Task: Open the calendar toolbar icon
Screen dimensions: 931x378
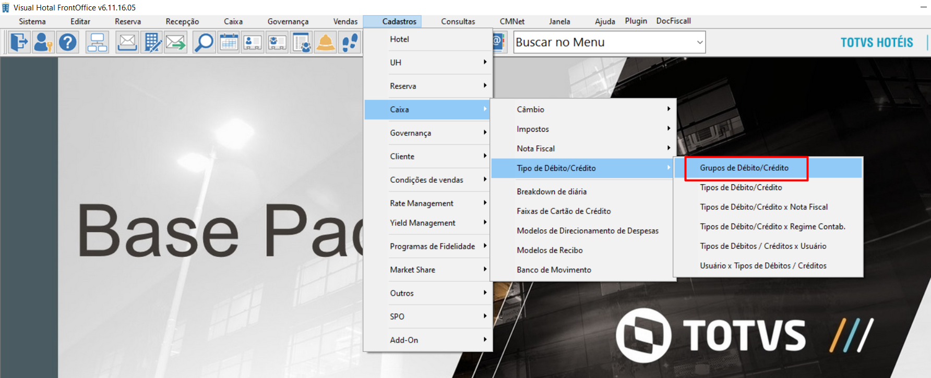Action: pyautogui.click(x=229, y=42)
